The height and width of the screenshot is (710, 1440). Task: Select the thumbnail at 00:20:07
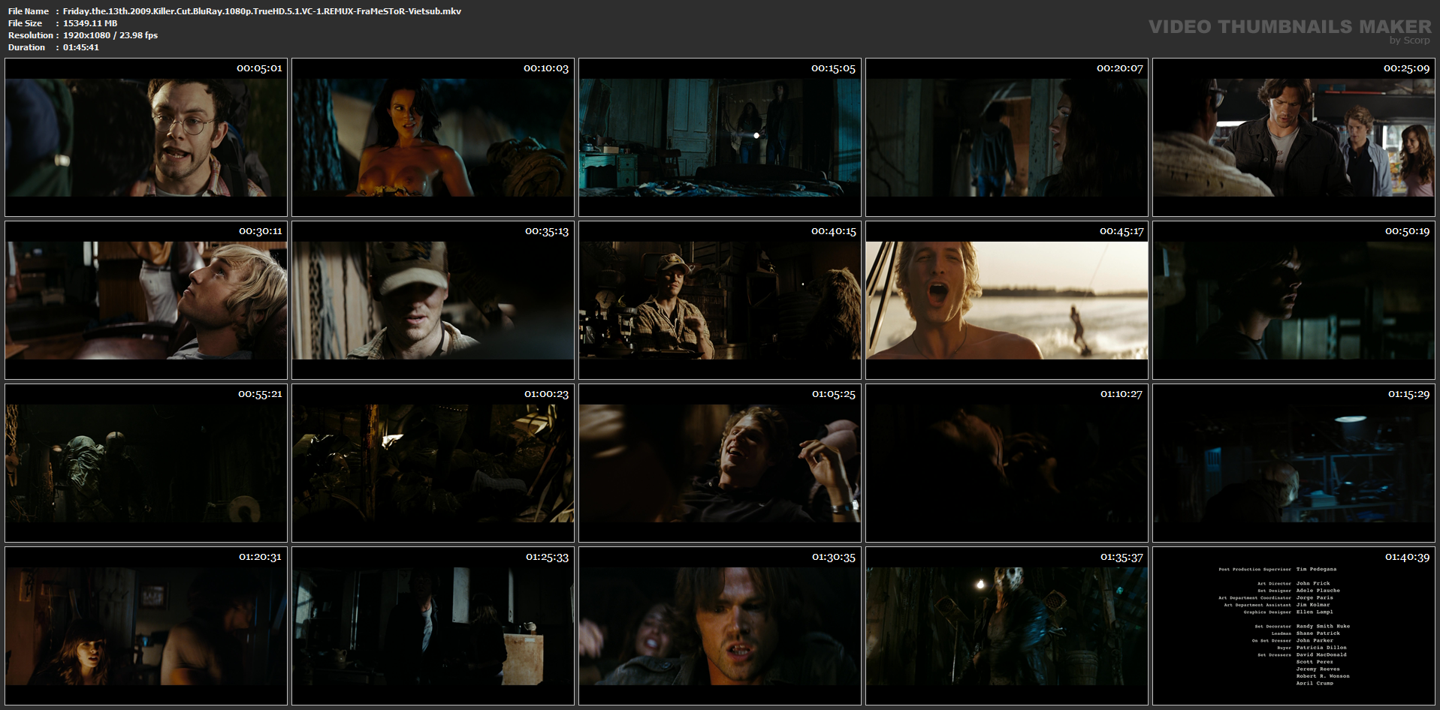click(x=1007, y=137)
